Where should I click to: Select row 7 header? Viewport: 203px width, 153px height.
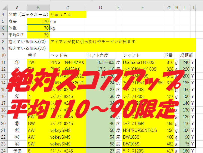[4, 35]
